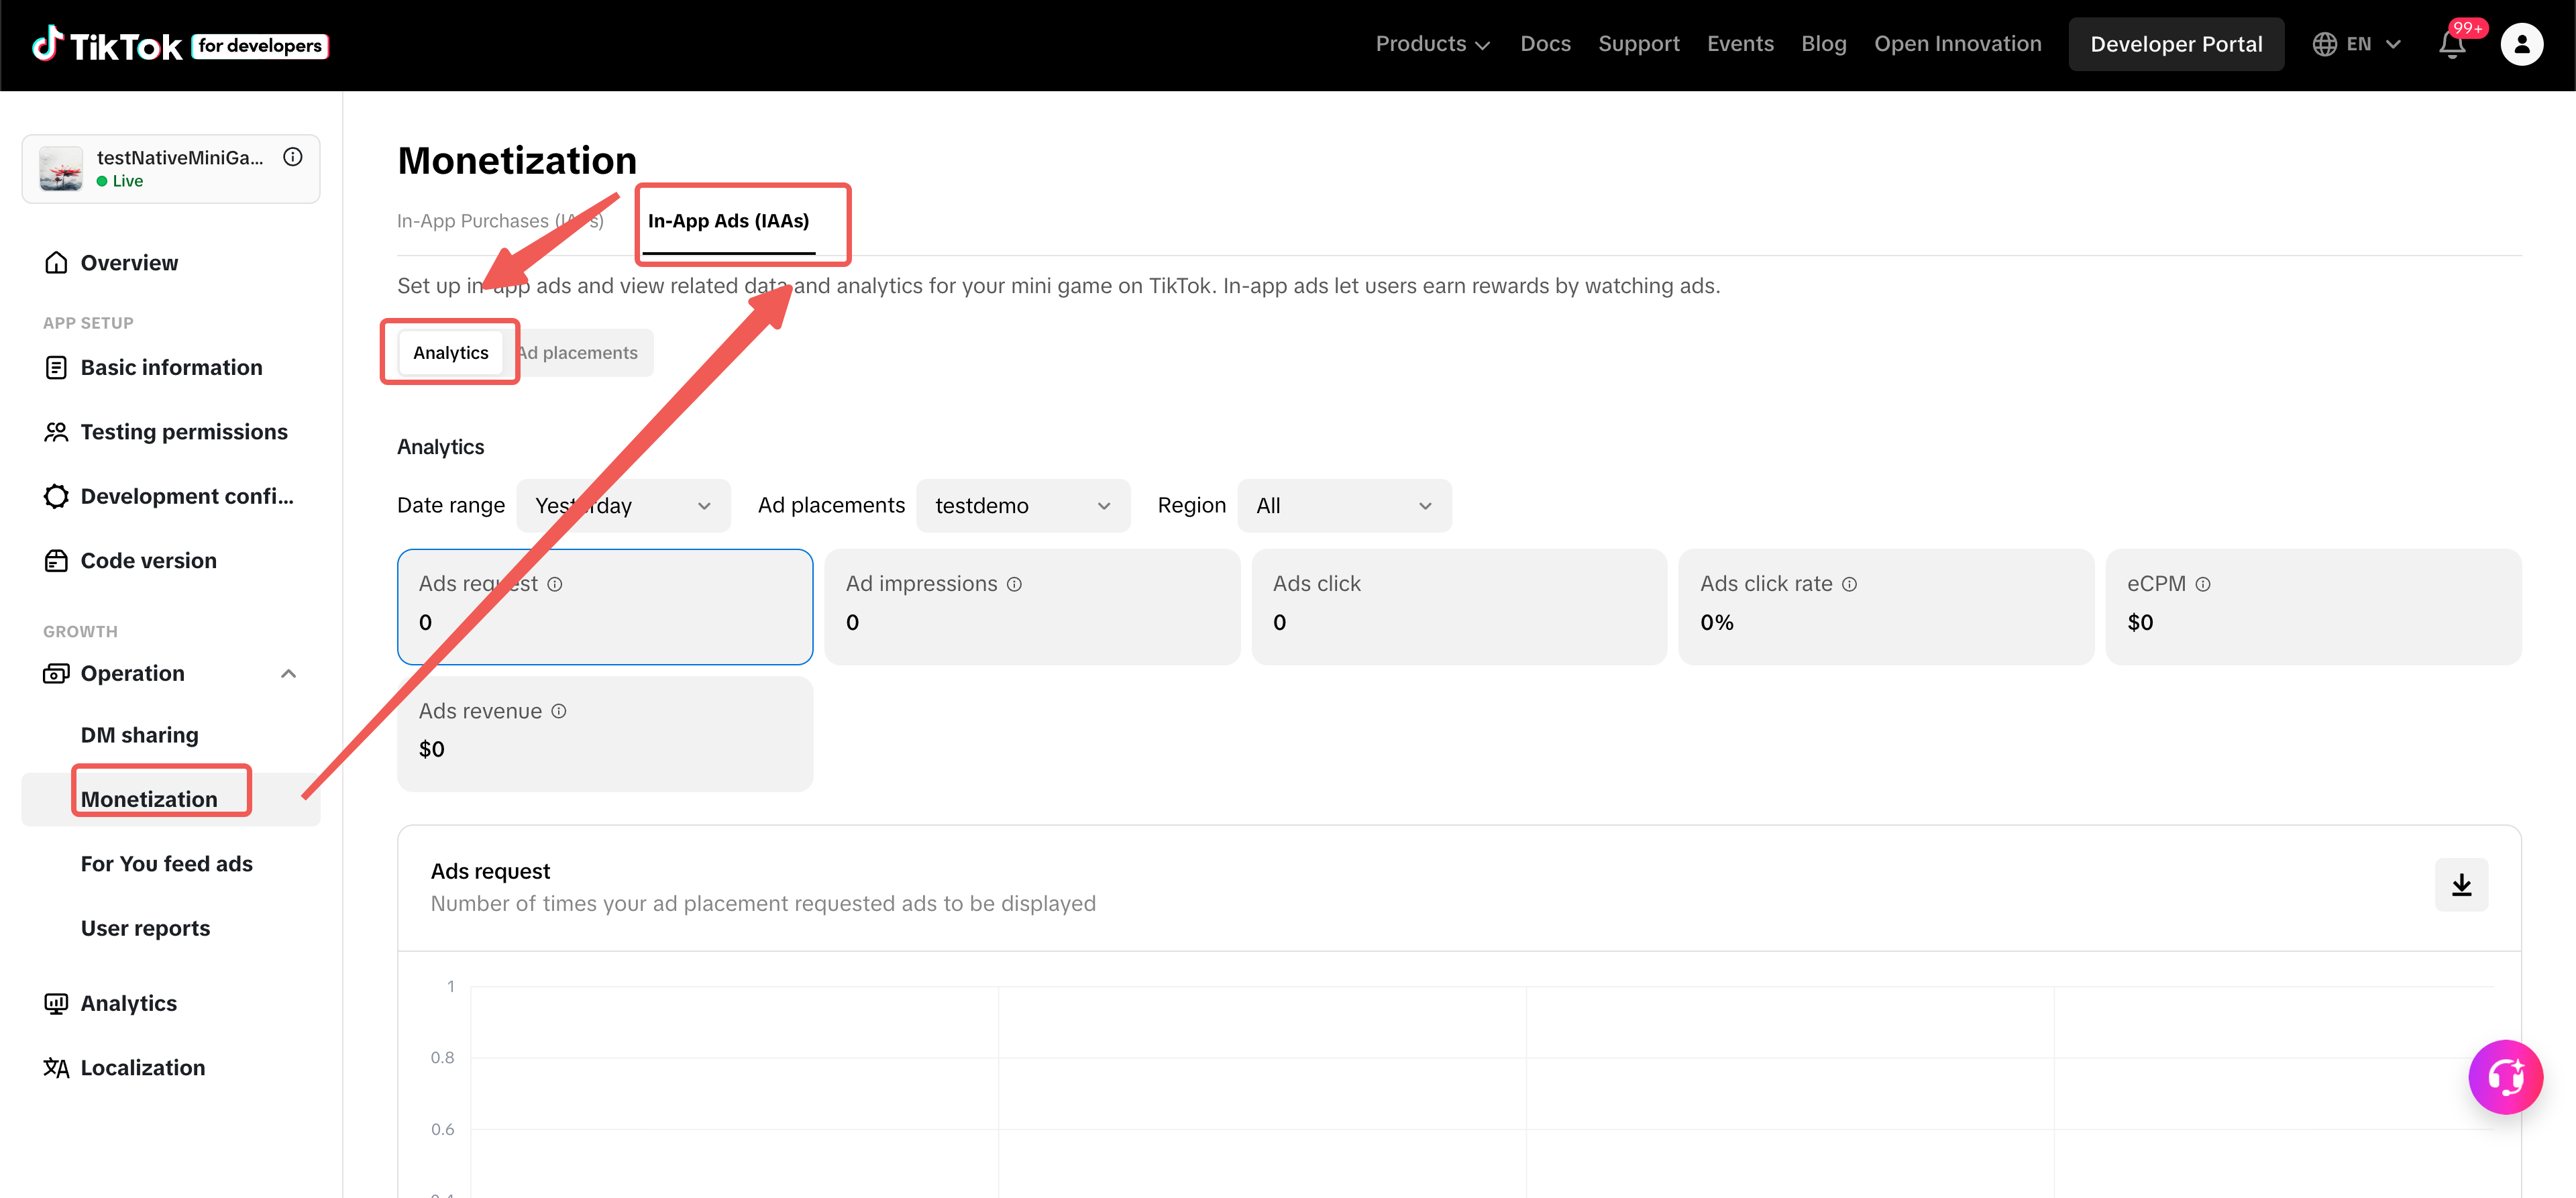Open the Date range dropdown
The width and height of the screenshot is (2576, 1198).
(x=623, y=506)
